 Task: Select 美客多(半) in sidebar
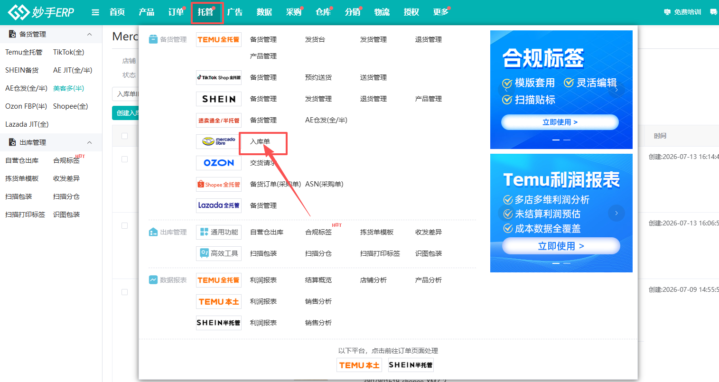(x=69, y=88)
